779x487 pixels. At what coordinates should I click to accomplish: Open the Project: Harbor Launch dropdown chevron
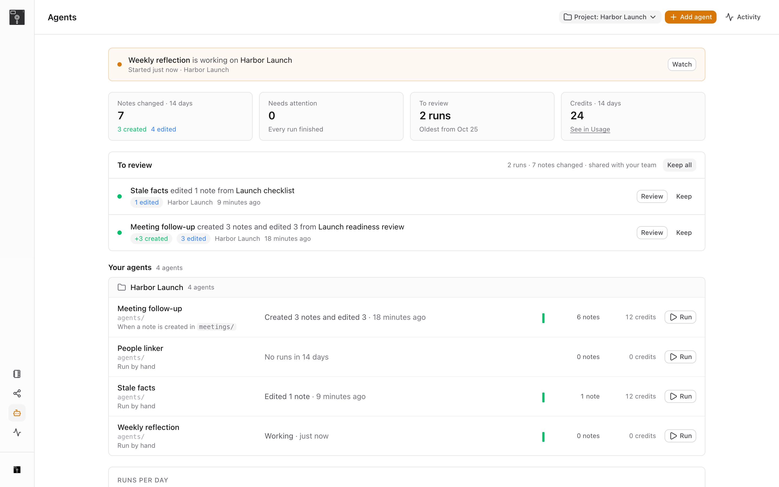click(x=653, y=17)
